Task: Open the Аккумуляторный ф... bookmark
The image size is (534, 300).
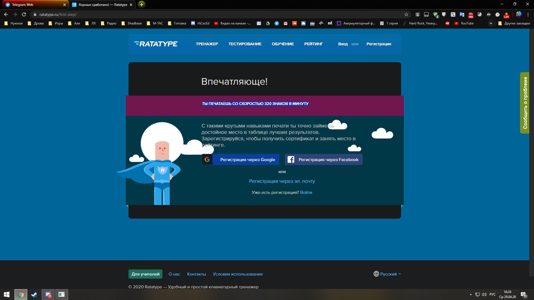Action: click(x=356, y=23)
